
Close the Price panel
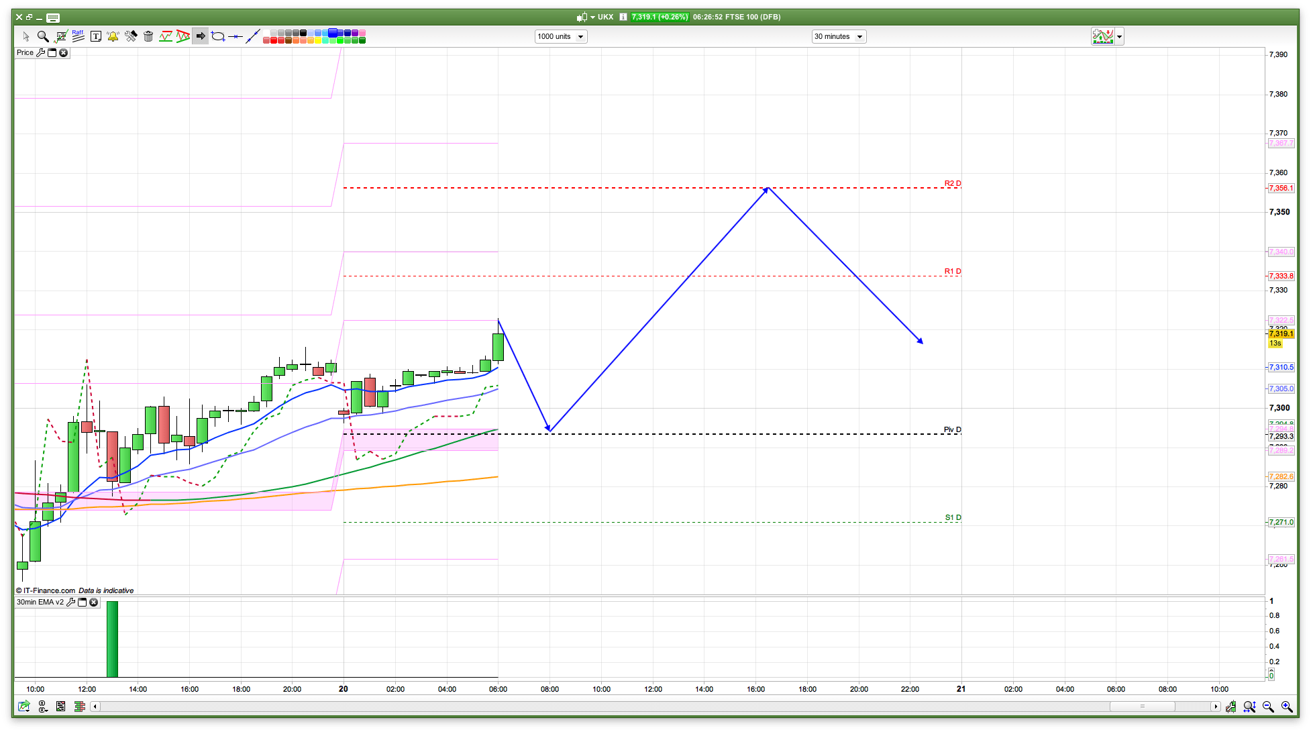point(64,52)
